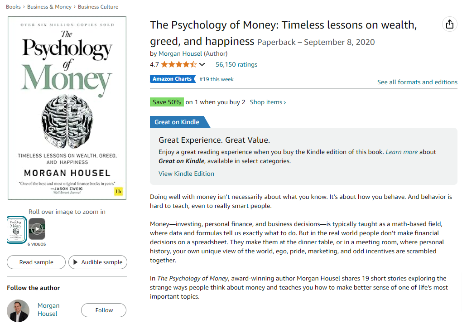Click the share icon at top right
The image size is (462, 324).
(449, 24)
